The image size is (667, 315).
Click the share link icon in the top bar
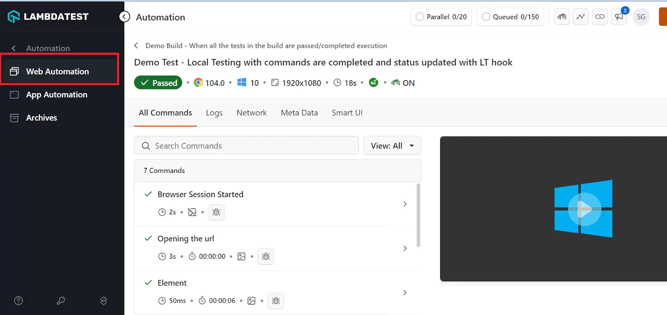tap(600, 17)
